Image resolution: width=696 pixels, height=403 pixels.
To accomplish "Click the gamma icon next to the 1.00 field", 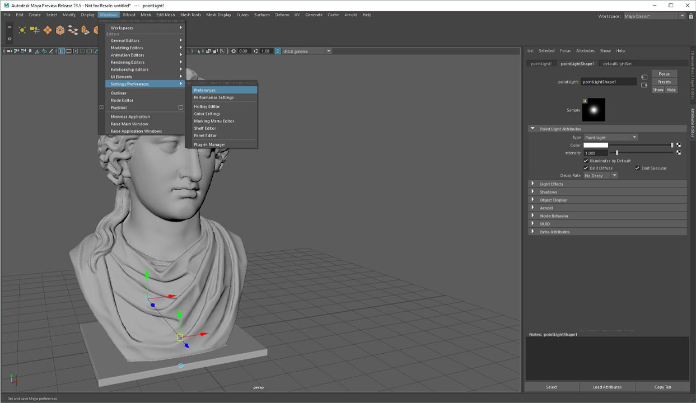I will [256, 51].
